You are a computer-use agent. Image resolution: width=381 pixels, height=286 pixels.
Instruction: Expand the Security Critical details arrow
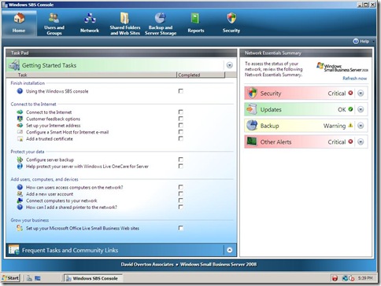point(361,93)
